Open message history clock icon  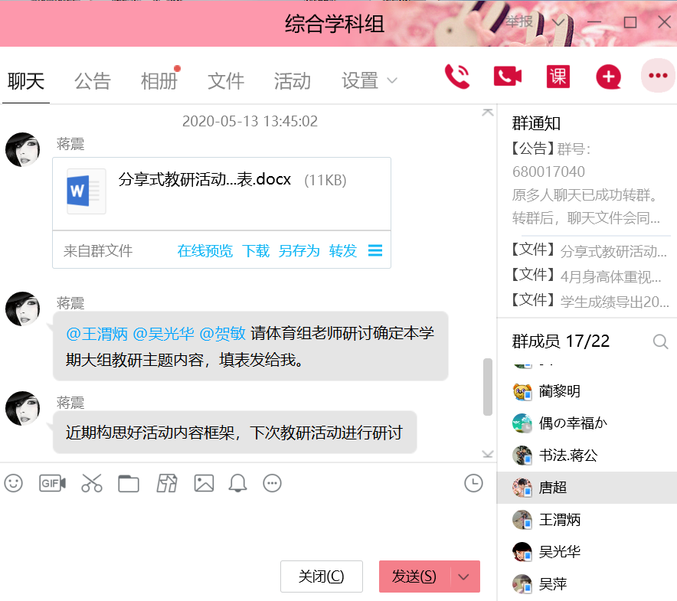click(x=473, y=482)
